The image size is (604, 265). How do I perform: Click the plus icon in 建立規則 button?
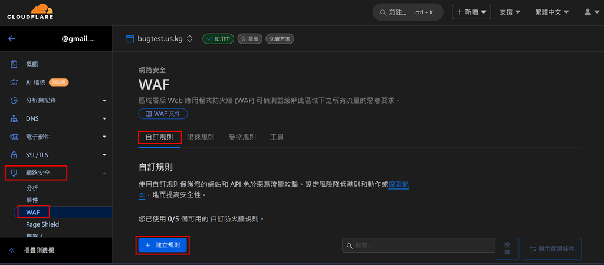point(147,245)
